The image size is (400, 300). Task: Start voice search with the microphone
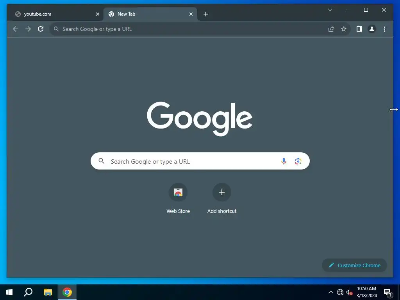284,161
